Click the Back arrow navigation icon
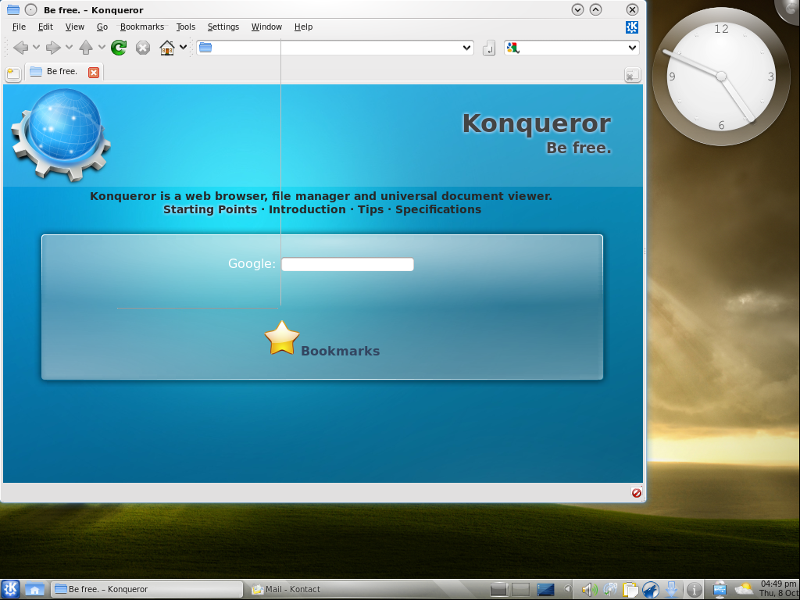 click(21, 48)
